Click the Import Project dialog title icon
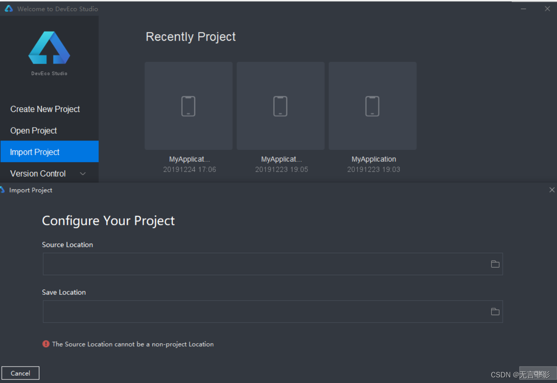The height and width of the screenshot is (383, 557). tap(2, 190)
